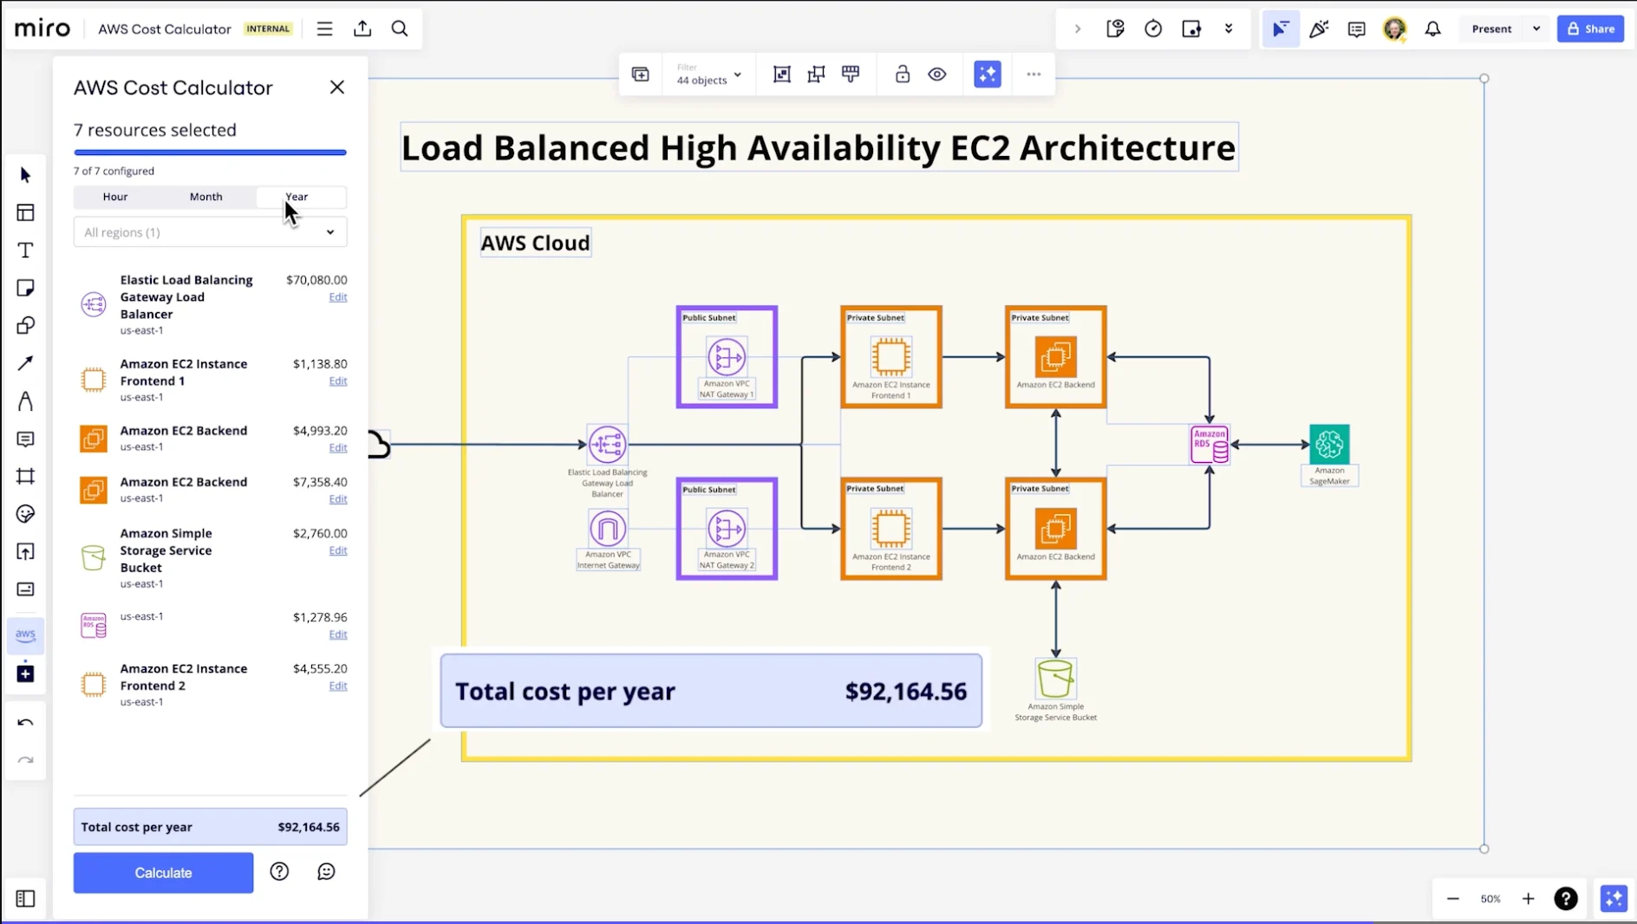1637x924 pixels.
Task: Toggle collaborators' cursors visibility
Action: pos(1281,29)
